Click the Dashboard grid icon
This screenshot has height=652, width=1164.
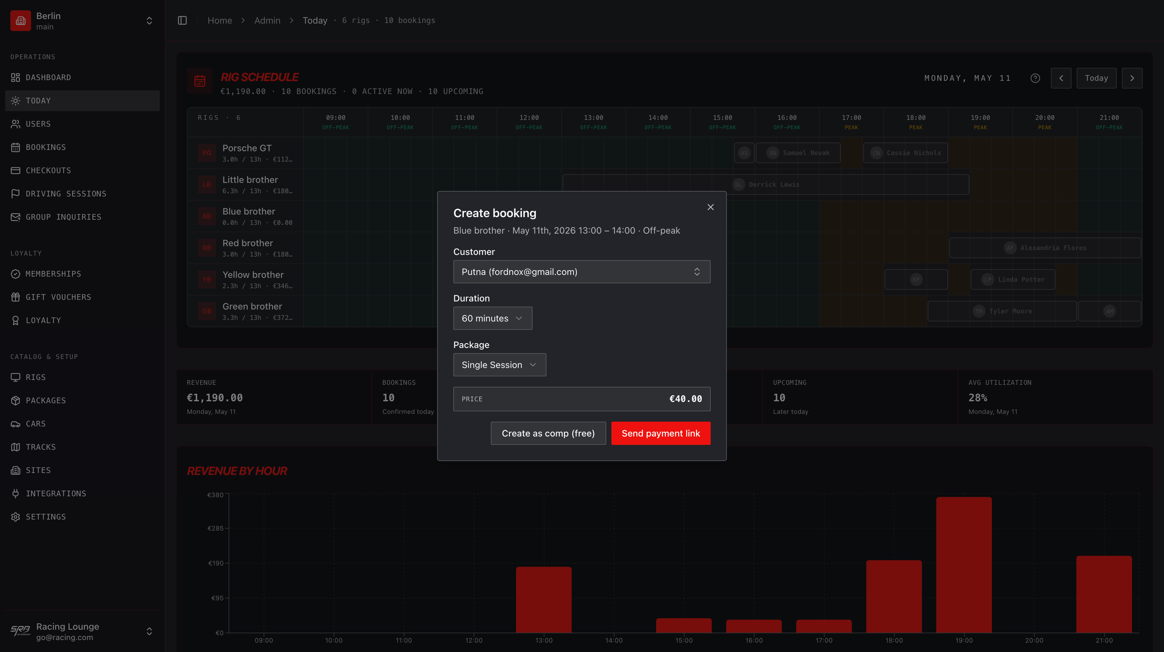[x=16, y=78]
